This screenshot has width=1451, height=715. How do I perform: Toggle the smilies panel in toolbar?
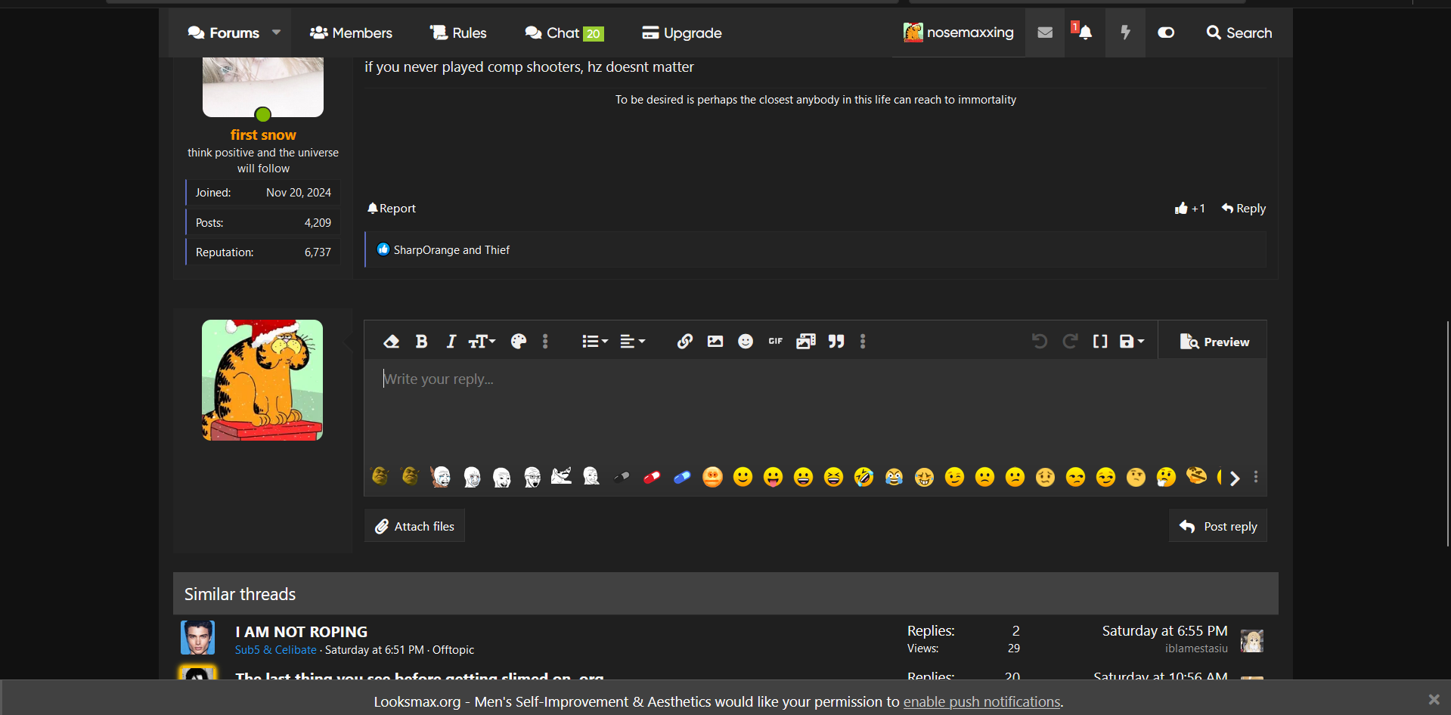click(745, 342)
